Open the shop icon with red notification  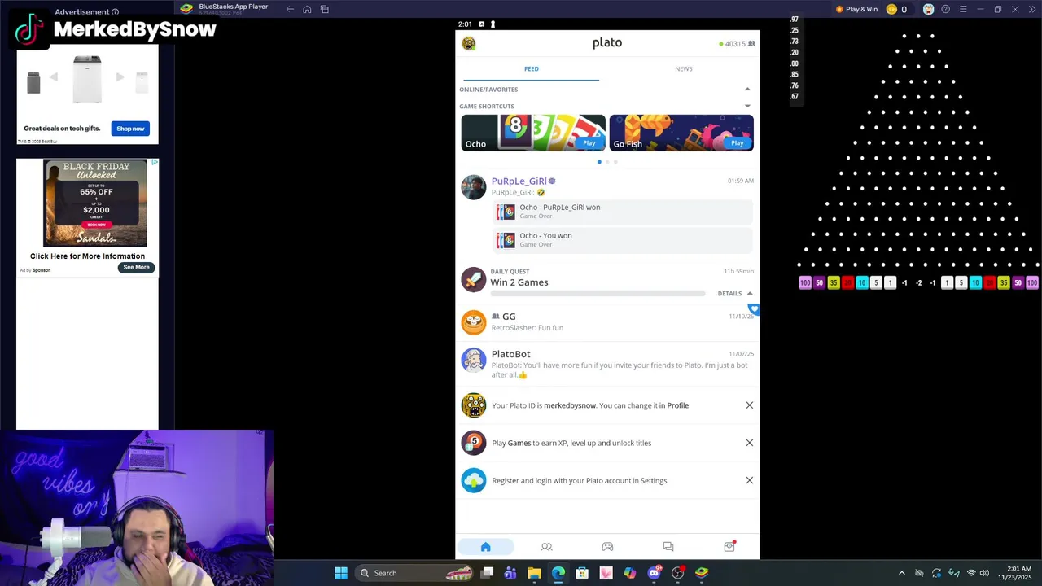pyautogui.click(x=729, y=546)
